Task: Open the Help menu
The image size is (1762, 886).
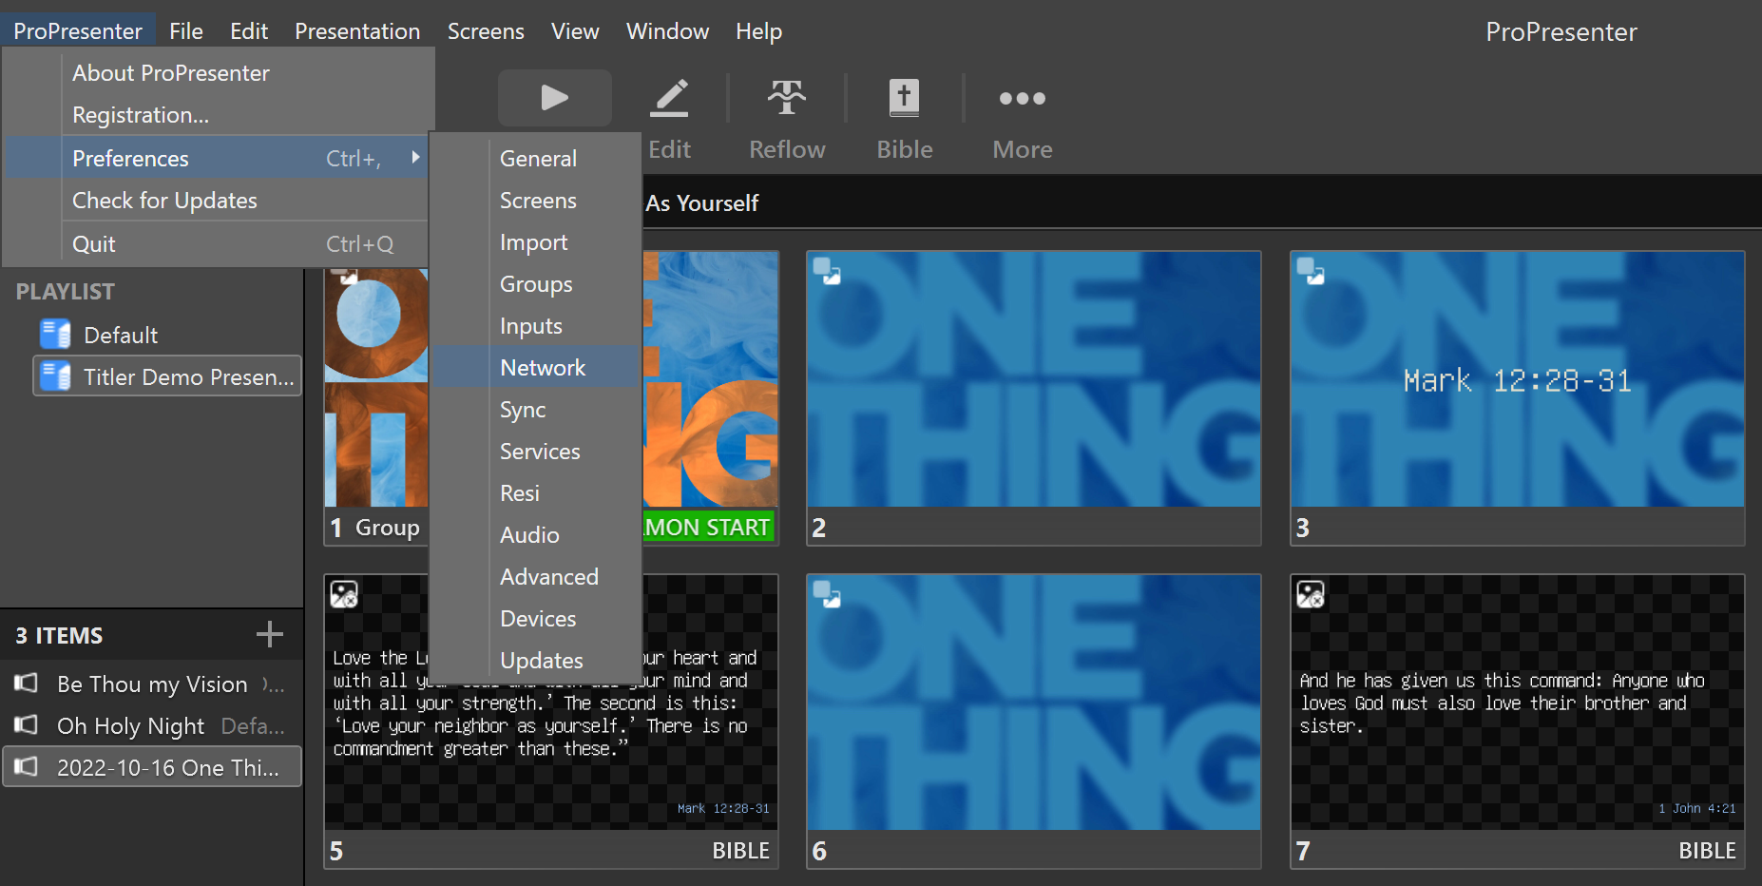Action: click(x=758, y=30)
